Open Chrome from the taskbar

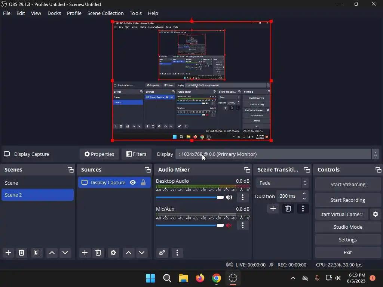click(217, 278)
